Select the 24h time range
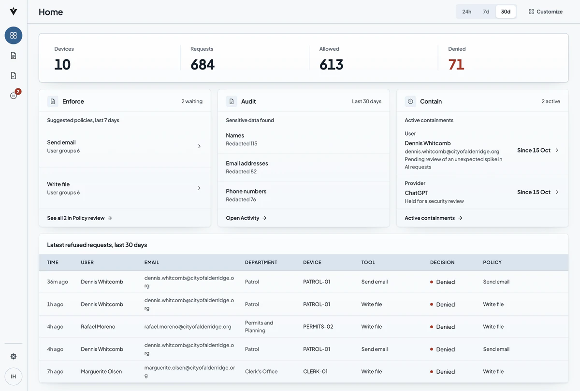The image size is (580, 391). pos(467,12)
